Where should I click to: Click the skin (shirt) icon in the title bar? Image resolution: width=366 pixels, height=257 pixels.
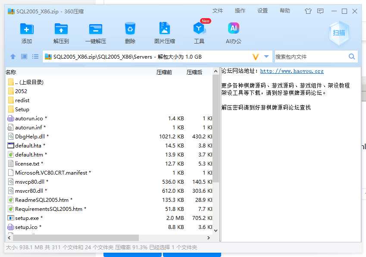point(308,11)
